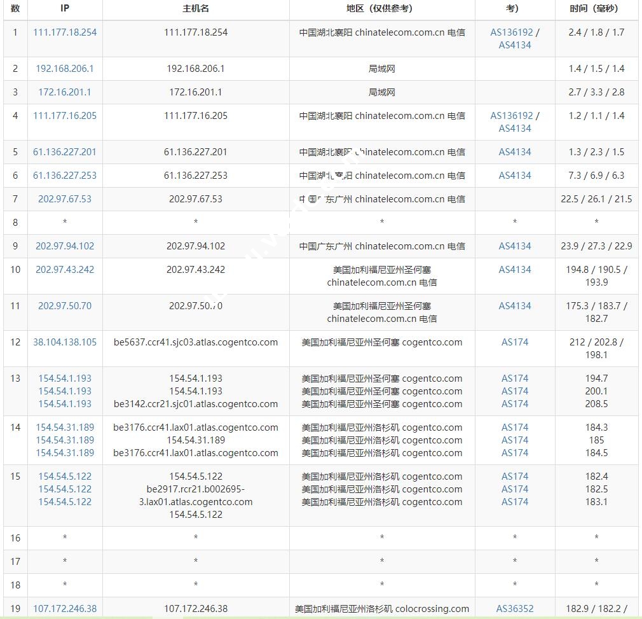Click the 时间（毫秒） column header
The width and height of the screenshot is (642, 619).
(x=596, y=9)
